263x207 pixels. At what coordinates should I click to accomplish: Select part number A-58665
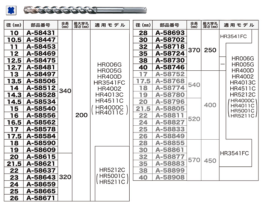point(41,191)
